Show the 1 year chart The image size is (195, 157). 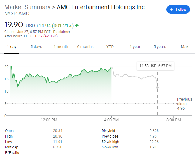pos(135,47)
